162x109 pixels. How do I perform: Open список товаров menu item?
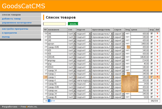[11, 15]
